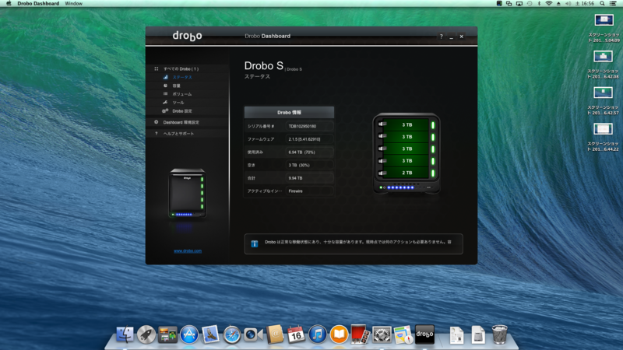
Task: Open the 容量 capacity pie-chart item
Action: click(176, 86)
